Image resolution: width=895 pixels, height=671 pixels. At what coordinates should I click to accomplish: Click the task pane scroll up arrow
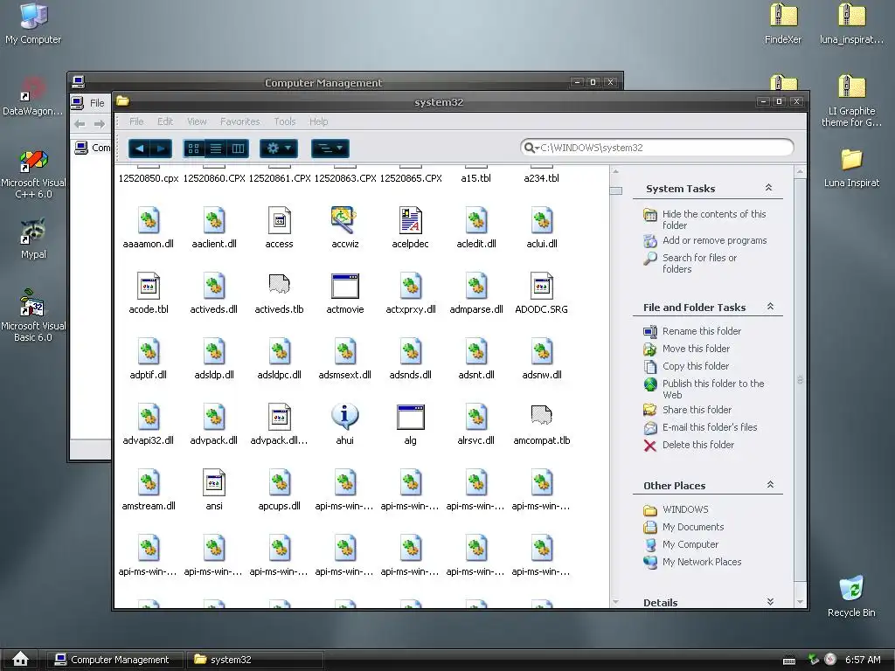800,171
